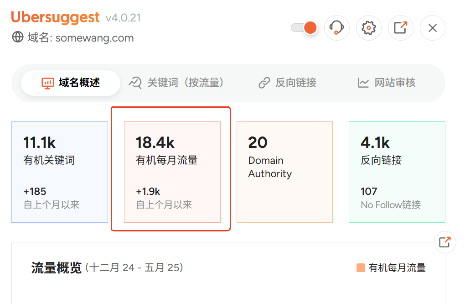Image resolution: width=465 pixels, height=304 pixels.
Task: Click the 107 No Follow链接 value
Action: pos(369,192)
